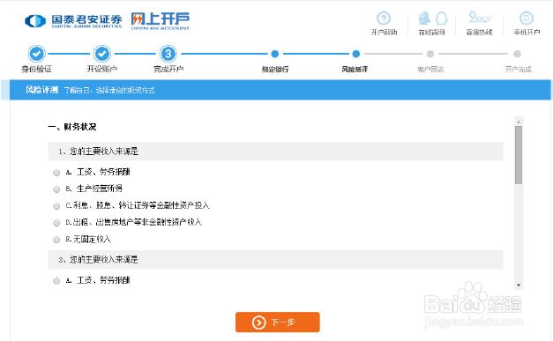Select option E 无固定收入
This screenshot has height=341, width=553.
(56, 240)
